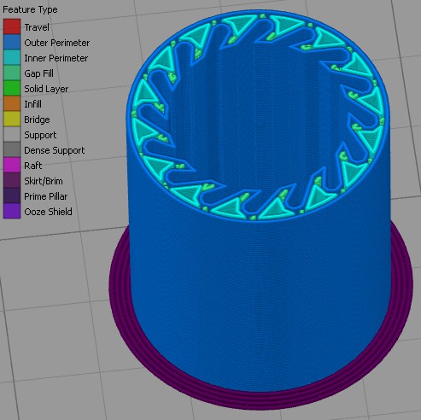Click the "Travel" legend label
The width and height of the screenshot is (421, 420).
coord(37,27)
